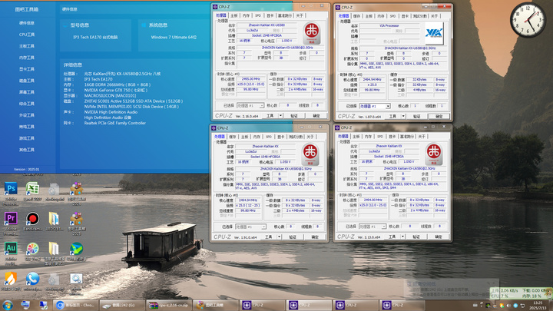Screen dimensions: 553x311
Task: Open the cpu-z zip archive taskbar item
Action: click(168, 305)
